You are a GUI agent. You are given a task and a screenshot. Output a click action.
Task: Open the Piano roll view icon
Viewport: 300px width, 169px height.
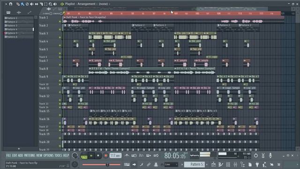tap(221, 164)
